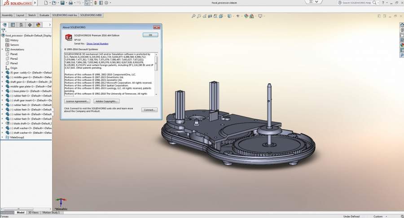The width and height of the screenshot is (404, 218).
Task: Click the Zoom to Fit view icon
Action: tap(193, 16)
